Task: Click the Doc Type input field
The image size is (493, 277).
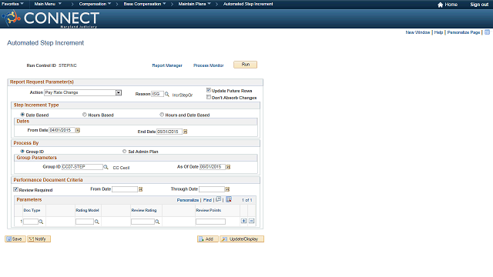Action: (31, 222)
